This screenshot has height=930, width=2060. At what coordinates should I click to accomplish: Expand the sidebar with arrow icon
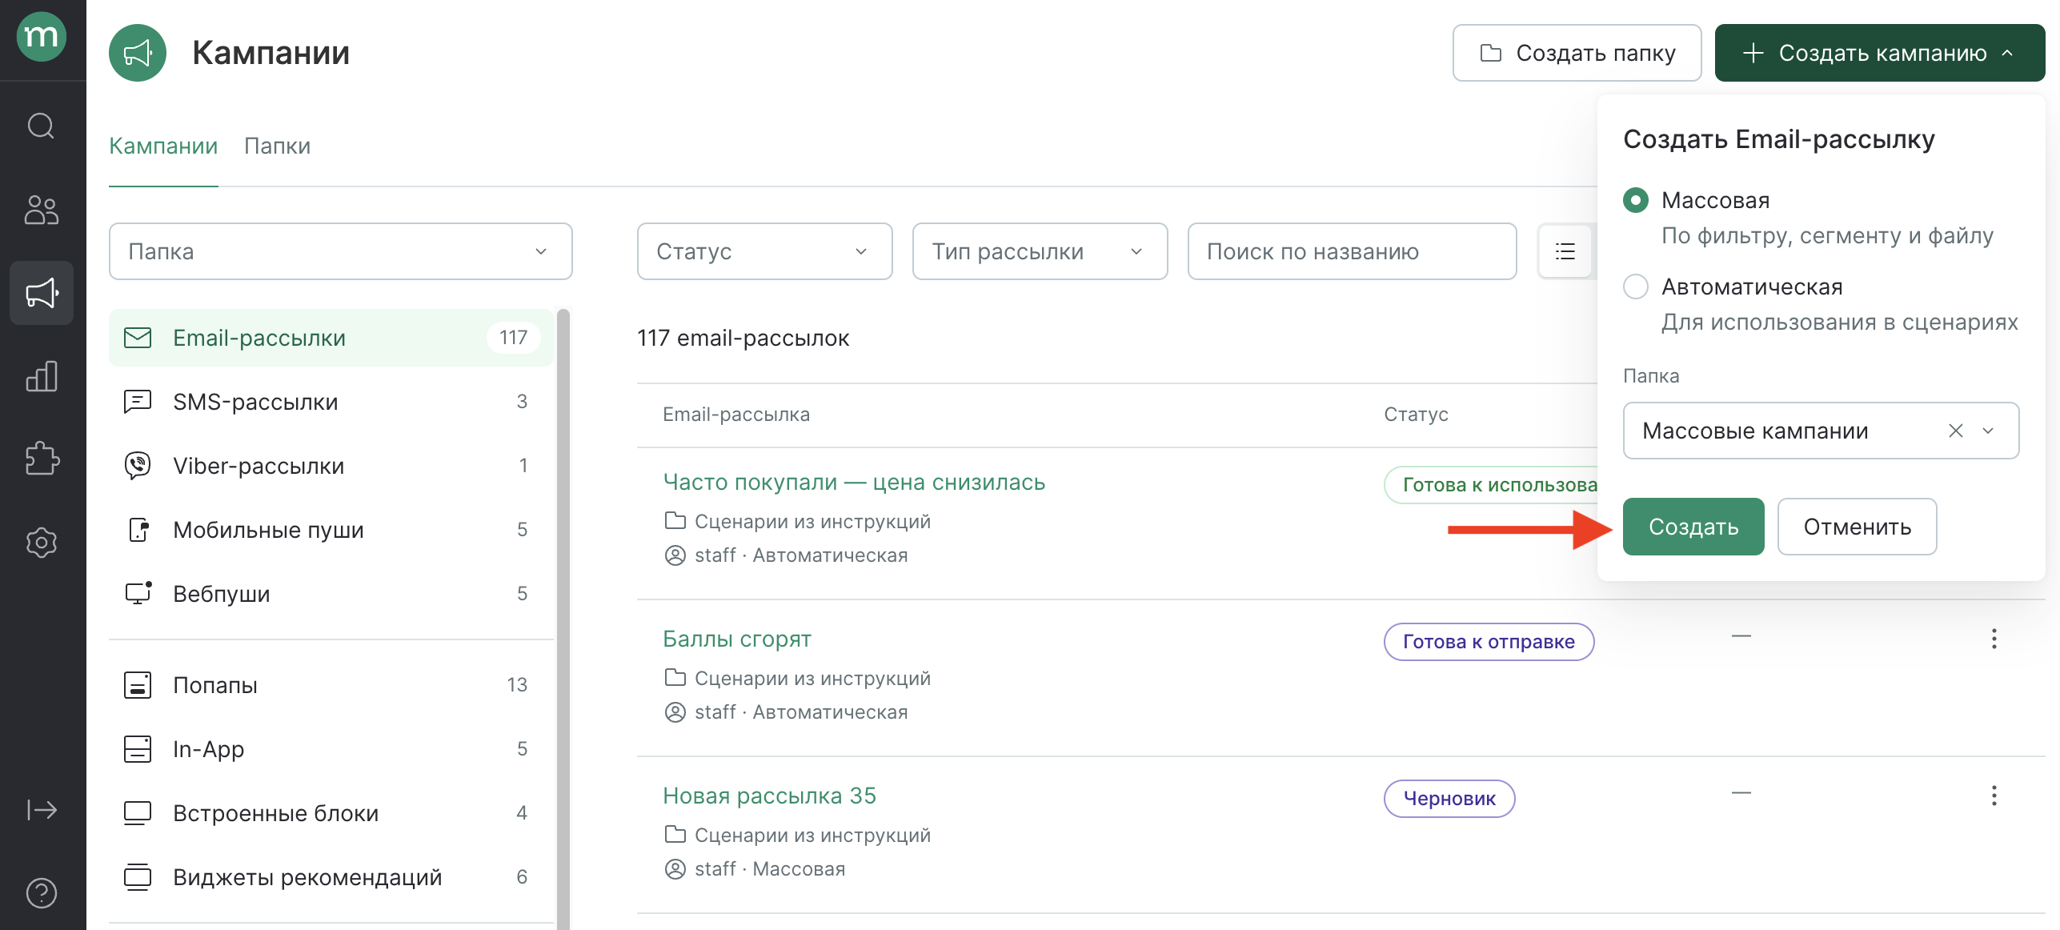[x=42, y=810]
